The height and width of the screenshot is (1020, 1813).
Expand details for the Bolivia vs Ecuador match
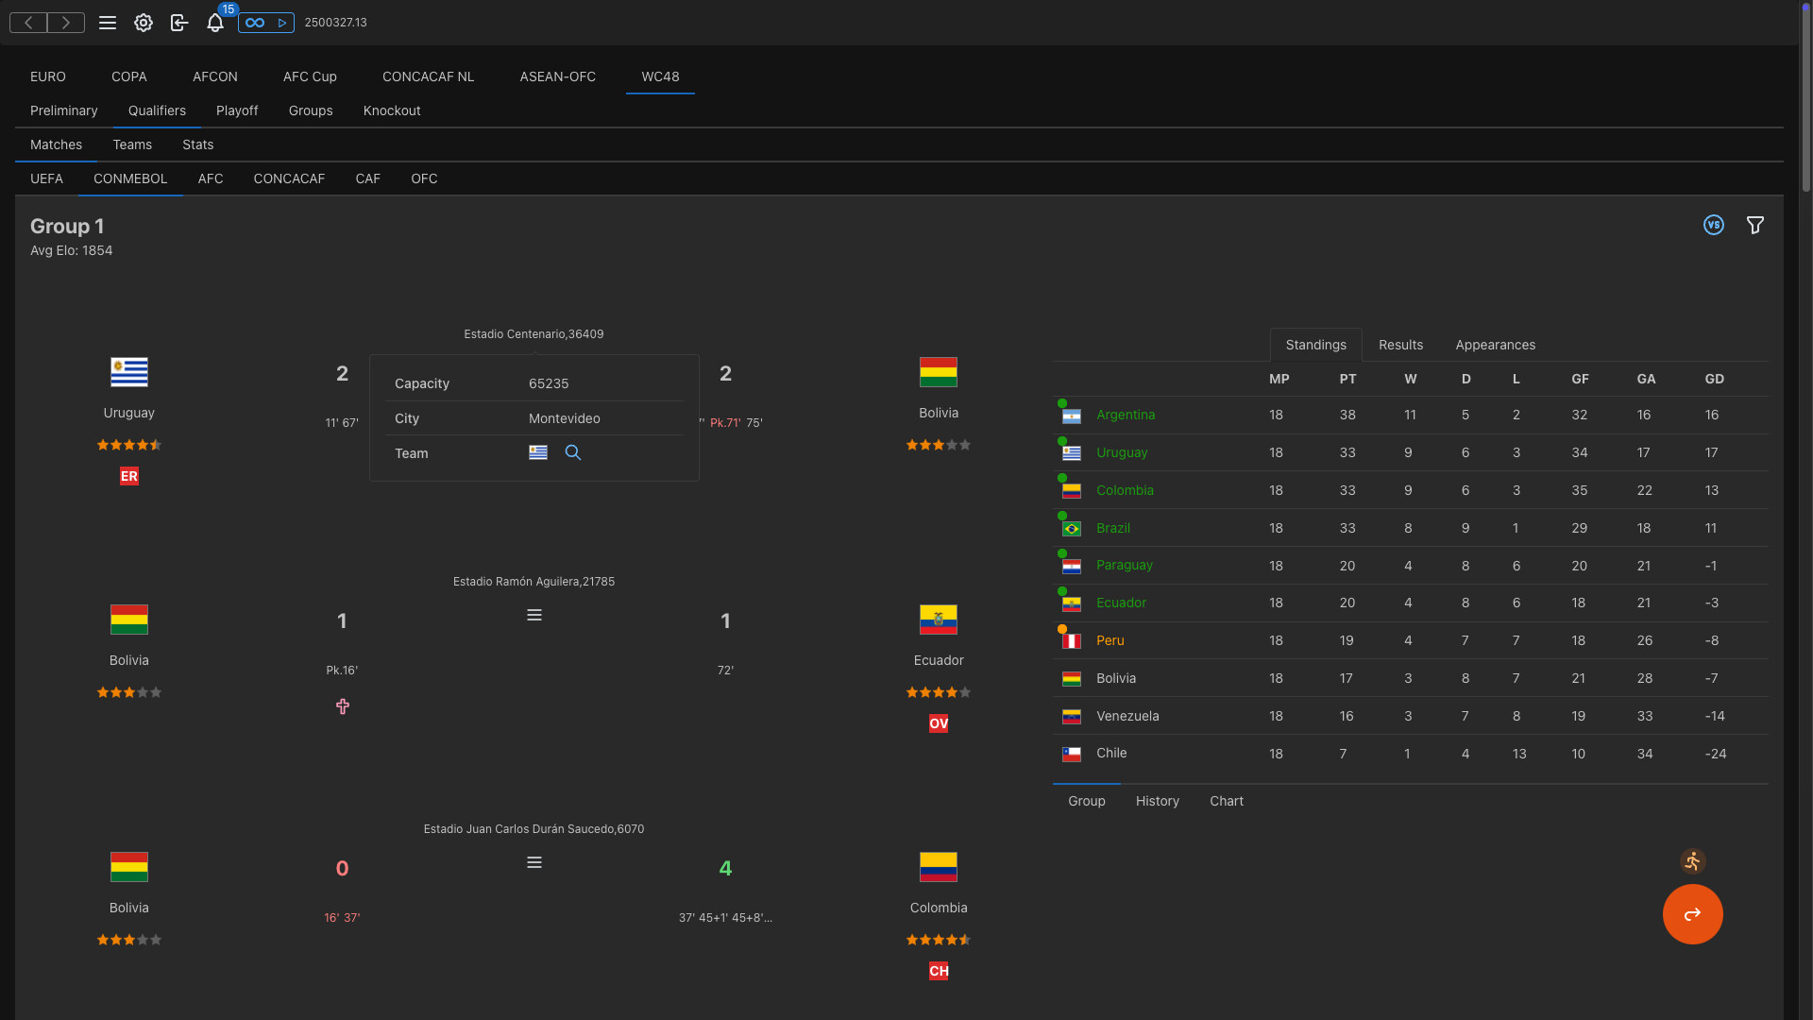pos(534,614)
